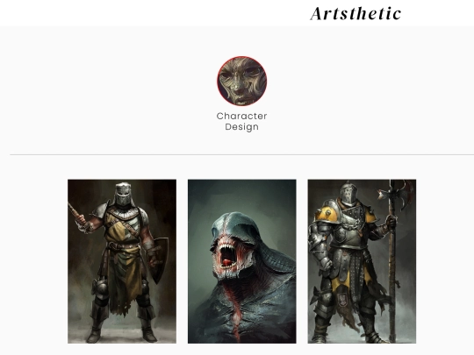The image size is (474, 355).
Task: Click the word Character under the avatar
Action: pos(242,116)
